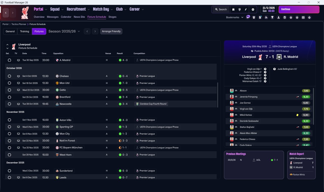Select the Brentford fixture radio button

click(9, 97)
